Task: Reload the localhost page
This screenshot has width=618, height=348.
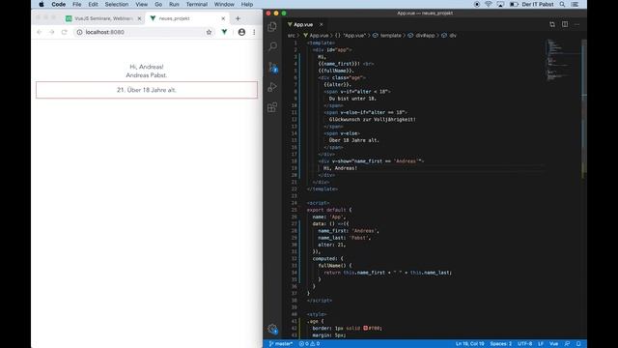Action: point(65,32)
